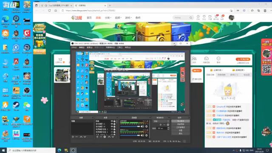Image resolution: width=272 pixels, height=153 pixels.
Task: Toggle lock on 图像 source
Action: click(114, 121)
